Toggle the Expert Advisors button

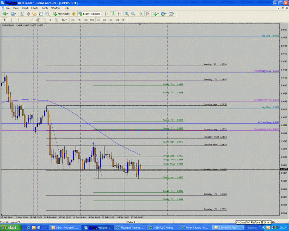pyautogui.click(x=90, y=14)
